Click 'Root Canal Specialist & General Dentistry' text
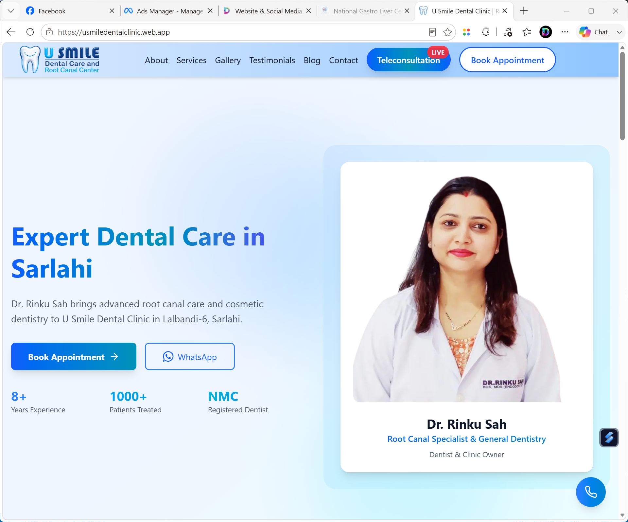 [466, 439]
